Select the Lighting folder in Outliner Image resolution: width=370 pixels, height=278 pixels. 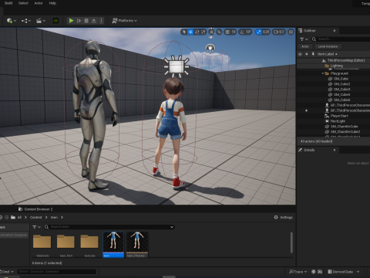(337, 66)
